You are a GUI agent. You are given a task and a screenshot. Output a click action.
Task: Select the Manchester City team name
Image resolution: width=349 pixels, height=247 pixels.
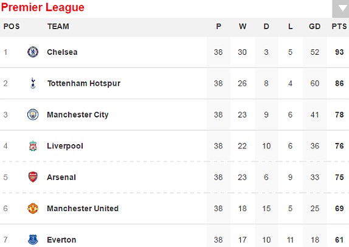[78, 115]
